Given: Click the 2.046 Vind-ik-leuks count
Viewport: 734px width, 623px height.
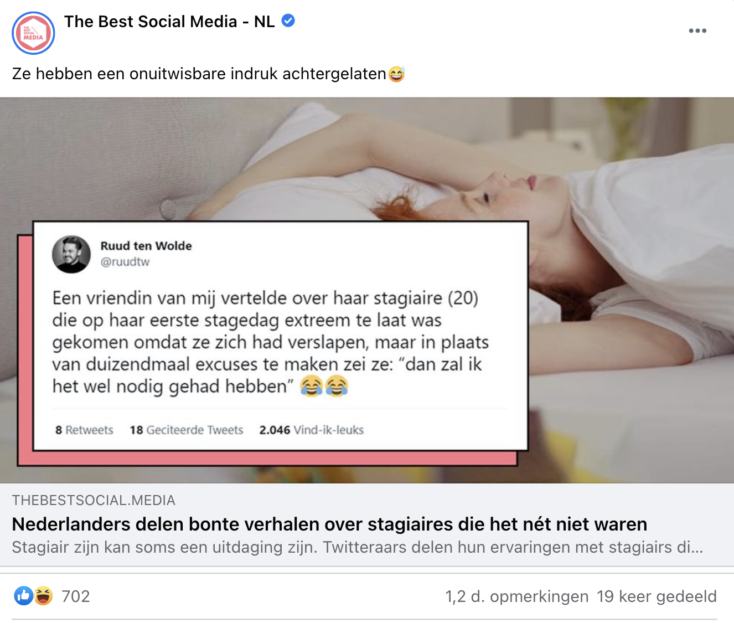Looking at the screenshot, I should coord(312,430).
